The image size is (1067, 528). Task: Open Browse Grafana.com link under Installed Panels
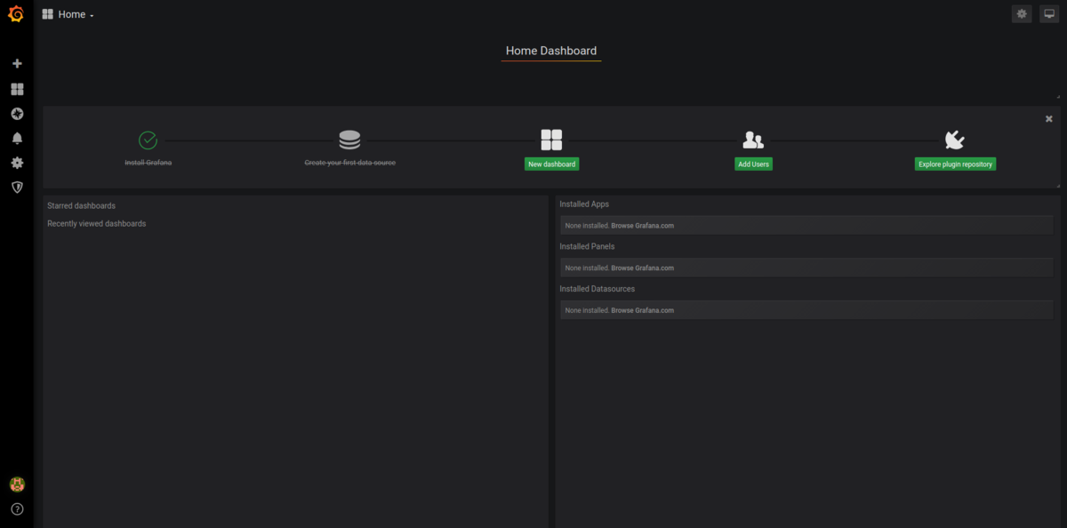(x=643, y=268)
